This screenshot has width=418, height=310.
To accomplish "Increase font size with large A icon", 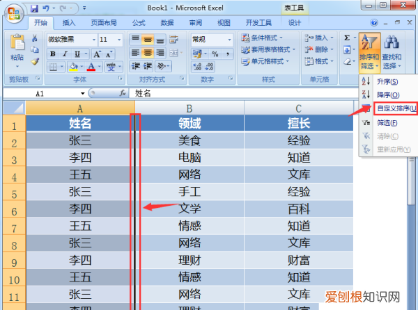I will point(97,54).
